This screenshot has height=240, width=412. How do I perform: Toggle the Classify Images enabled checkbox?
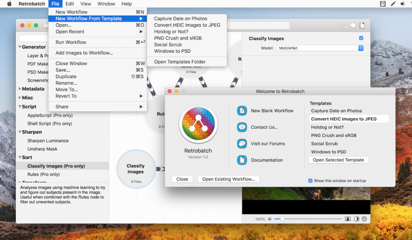coord(361,38)
